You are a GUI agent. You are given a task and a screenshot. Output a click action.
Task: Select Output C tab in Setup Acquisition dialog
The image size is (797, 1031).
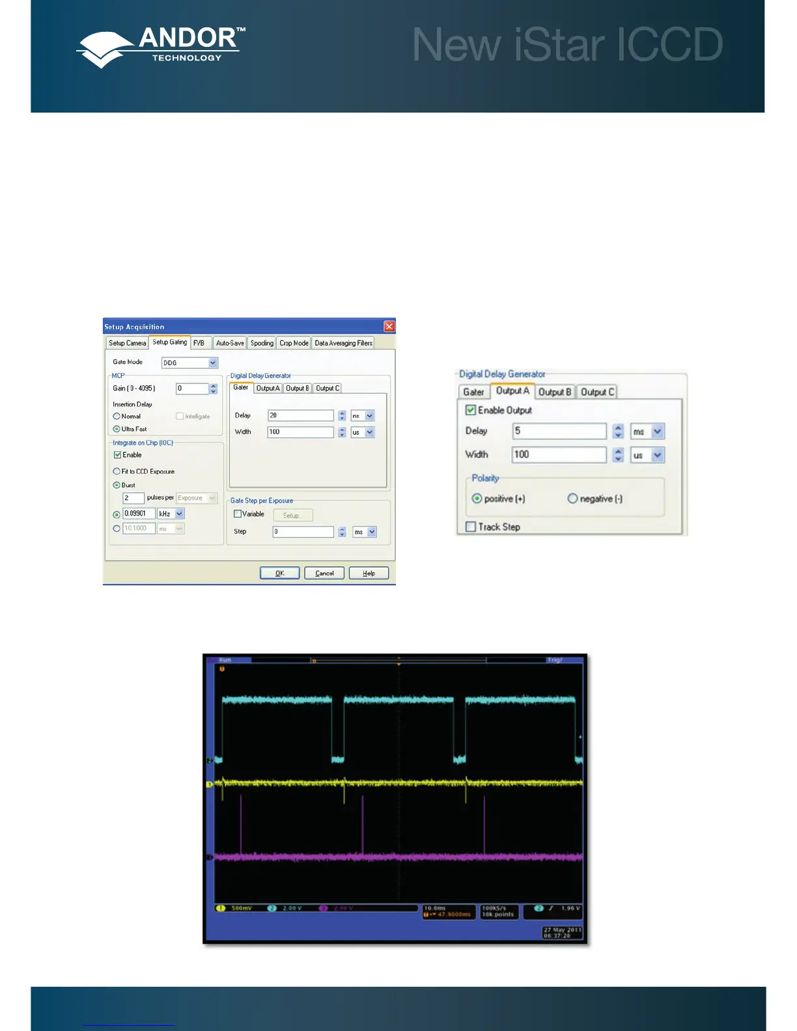pos(328,388)
